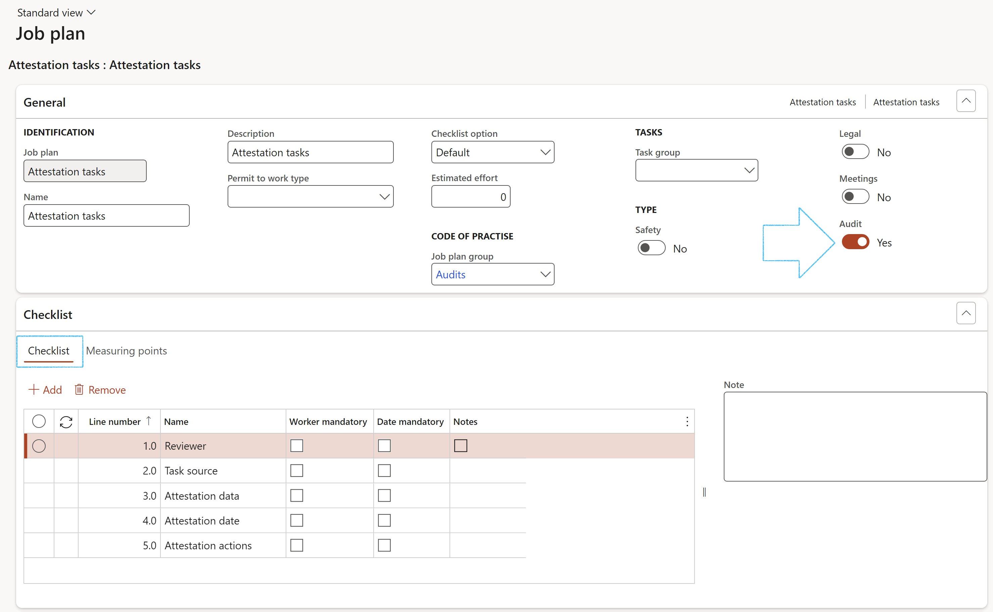Switch to Measuring points tab
This screenshot has height=612, width=993.
point(127,351)
